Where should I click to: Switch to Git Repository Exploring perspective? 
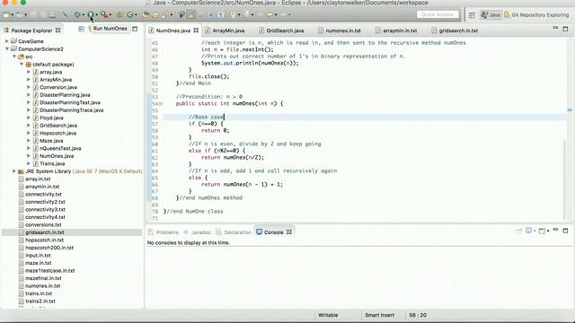click(536, 15)
